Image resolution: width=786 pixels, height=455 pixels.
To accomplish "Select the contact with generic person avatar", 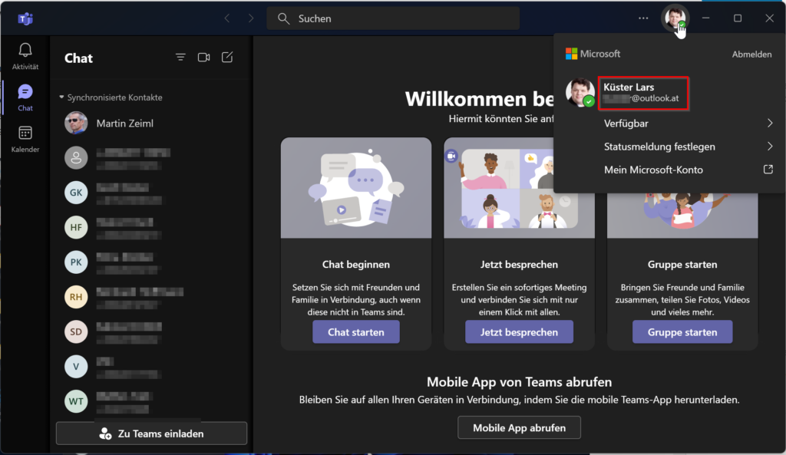I will tap(76, 158).
